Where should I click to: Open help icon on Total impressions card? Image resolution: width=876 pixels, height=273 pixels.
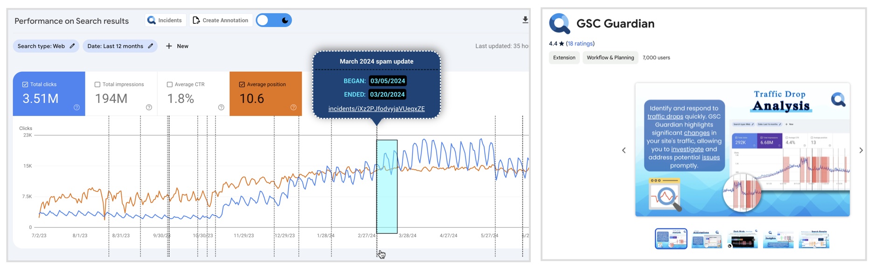tap(149, 108)
